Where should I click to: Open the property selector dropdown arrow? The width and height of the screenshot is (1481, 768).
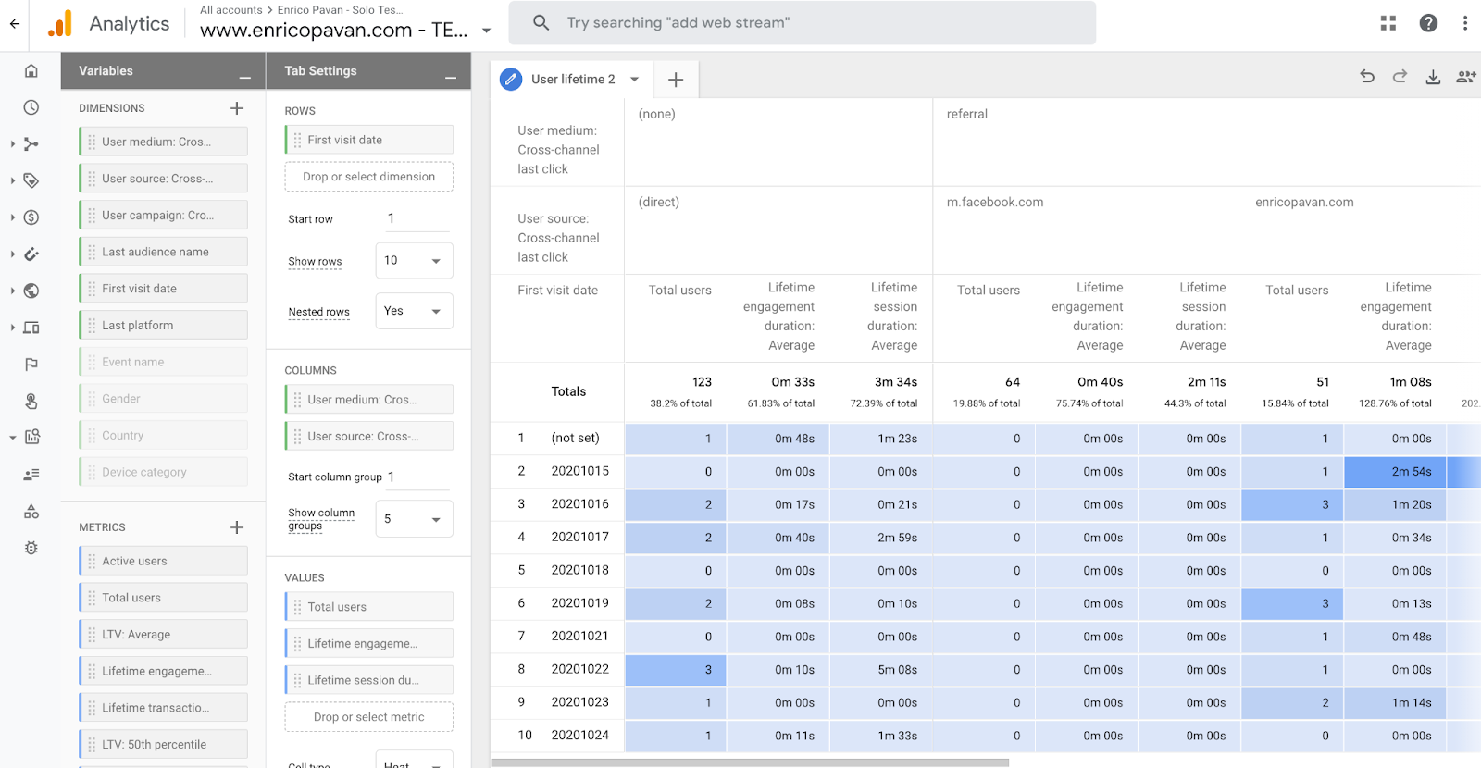coord(487,31)
